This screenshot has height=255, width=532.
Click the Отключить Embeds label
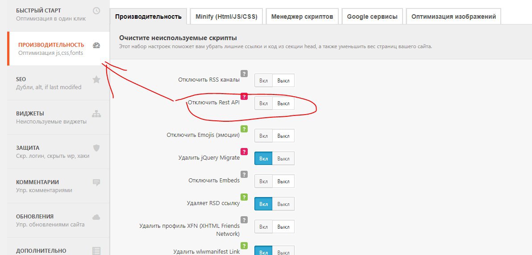214,181
